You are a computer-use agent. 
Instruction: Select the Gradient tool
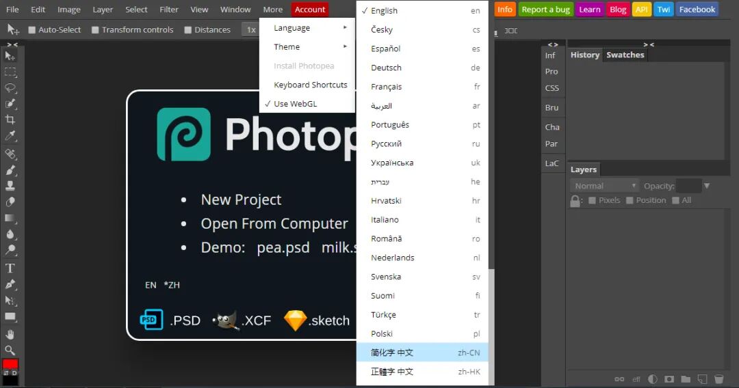click(x=10, y=218)
